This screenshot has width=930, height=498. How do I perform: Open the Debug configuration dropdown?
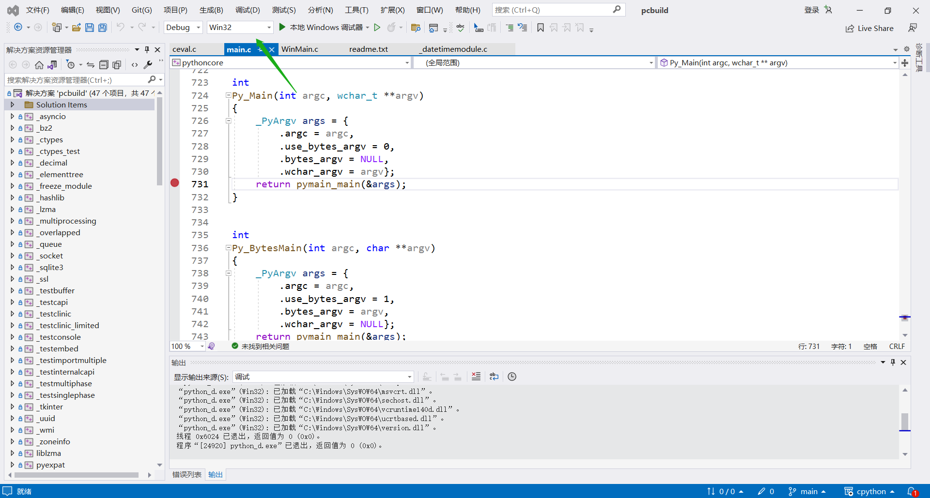pyautogui.click(x=183, y=28)
